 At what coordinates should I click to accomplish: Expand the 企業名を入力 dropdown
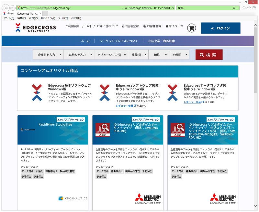click(x=48, y=55)
